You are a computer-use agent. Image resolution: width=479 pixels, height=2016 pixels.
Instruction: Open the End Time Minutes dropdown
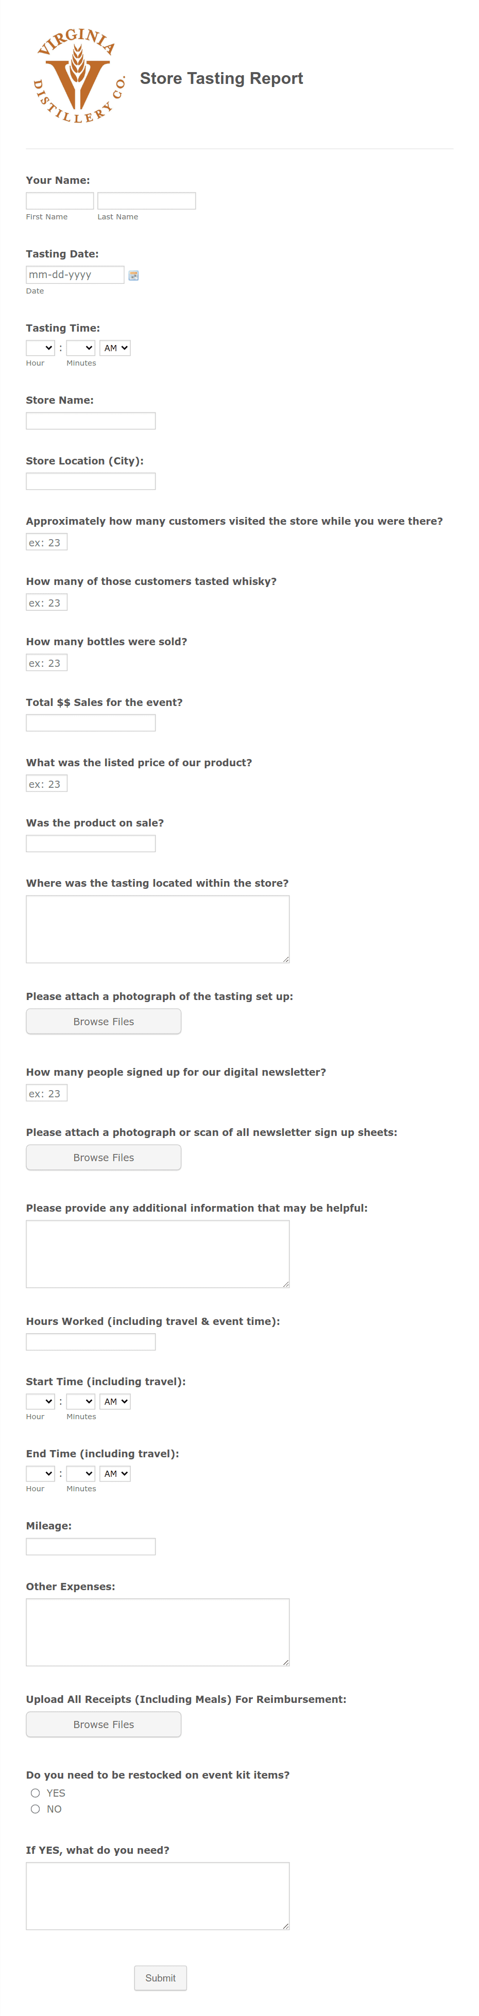tap(81, 1474)
